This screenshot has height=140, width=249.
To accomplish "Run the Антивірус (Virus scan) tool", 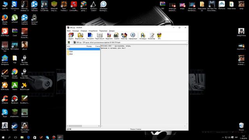I will pyautogui.click(x=143, y=36).
